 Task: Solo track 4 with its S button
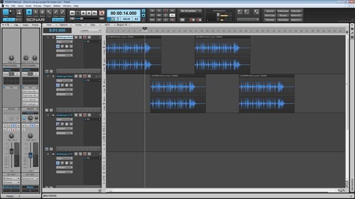(80, 154)
